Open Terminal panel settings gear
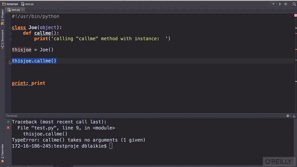The height and width of the screenshot is (167, 297). tap(288, 116)
